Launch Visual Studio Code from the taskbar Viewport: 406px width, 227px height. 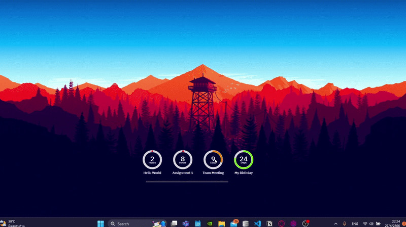tap(257, 223)
